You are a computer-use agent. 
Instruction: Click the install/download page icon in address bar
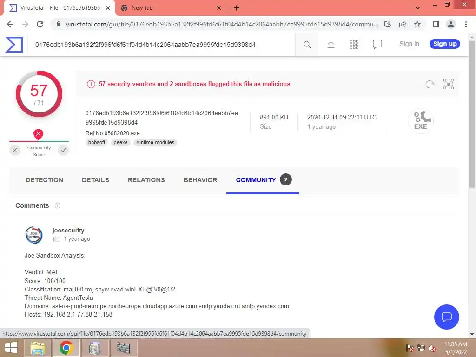(x=388, y=24)
